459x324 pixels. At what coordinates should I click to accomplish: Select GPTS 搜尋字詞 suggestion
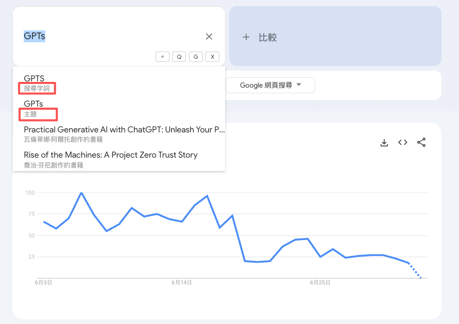click(x=119, y=83)
